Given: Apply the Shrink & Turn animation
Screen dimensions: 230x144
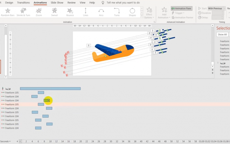Looking at the screenshot, I should point(23,13).
